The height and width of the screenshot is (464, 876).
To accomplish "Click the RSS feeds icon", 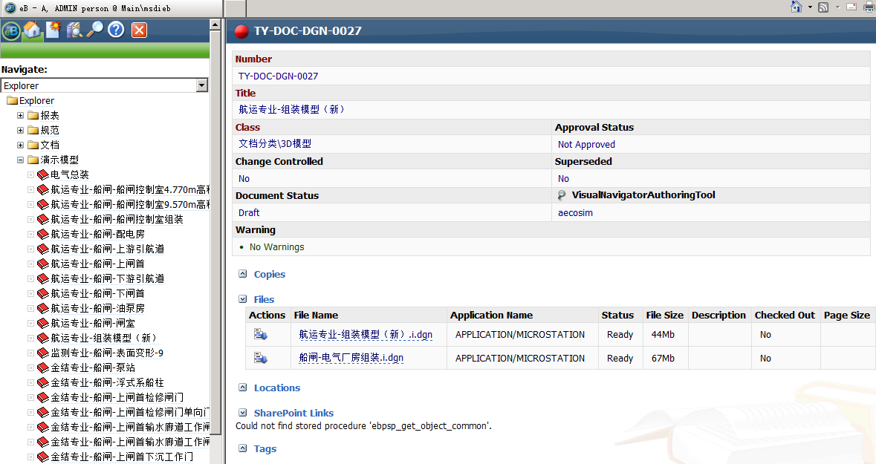I will pyautogui.click(x=823, y=7).
